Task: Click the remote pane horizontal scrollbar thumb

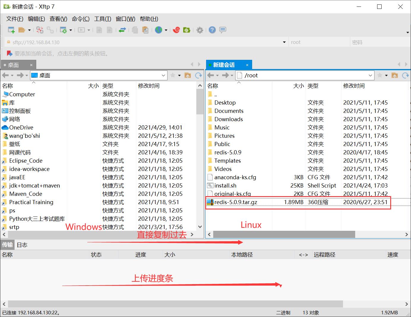Action: (284, 234)
